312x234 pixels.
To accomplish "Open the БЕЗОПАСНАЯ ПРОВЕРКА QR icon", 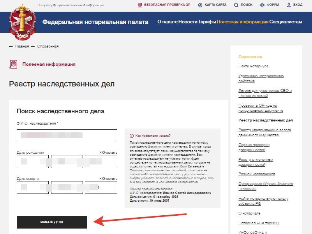I will pyautogui.click(x=140, y=5).
